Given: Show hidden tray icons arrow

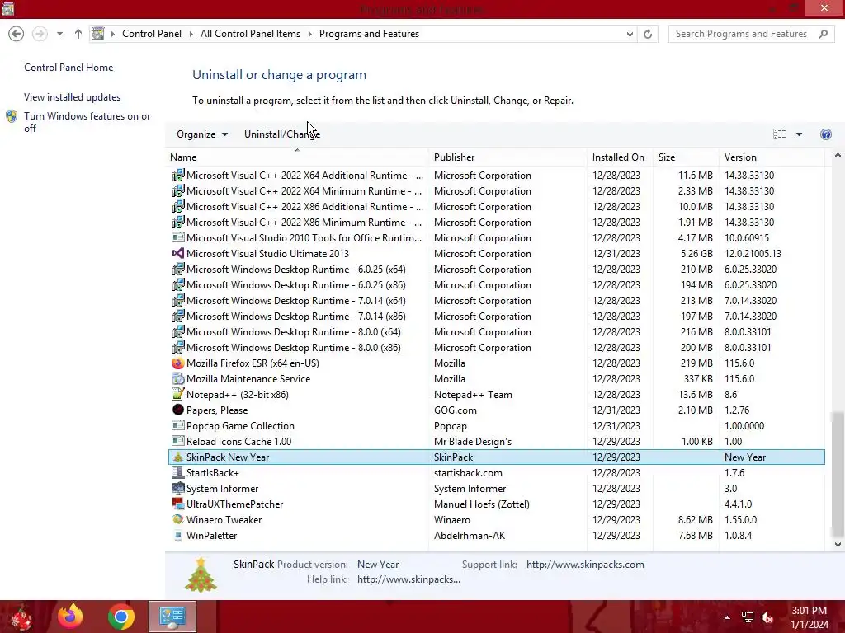Looking at the screenshot, I should (727, 617).
